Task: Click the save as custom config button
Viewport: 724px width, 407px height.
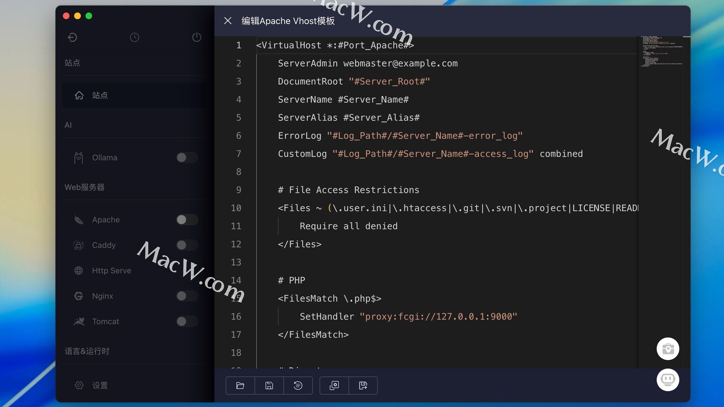Action: (x=363, y=386)
